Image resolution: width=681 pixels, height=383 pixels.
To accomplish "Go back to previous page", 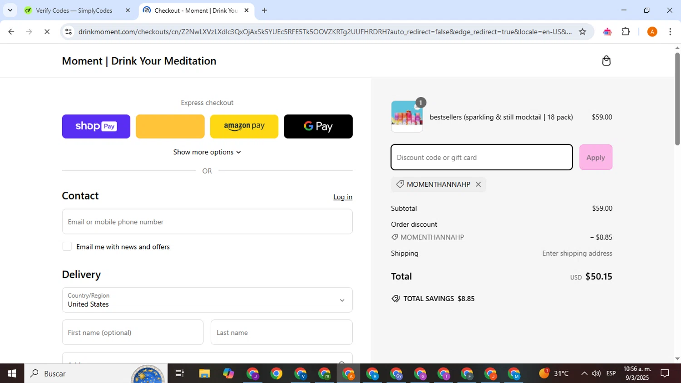I will point(11,32).
